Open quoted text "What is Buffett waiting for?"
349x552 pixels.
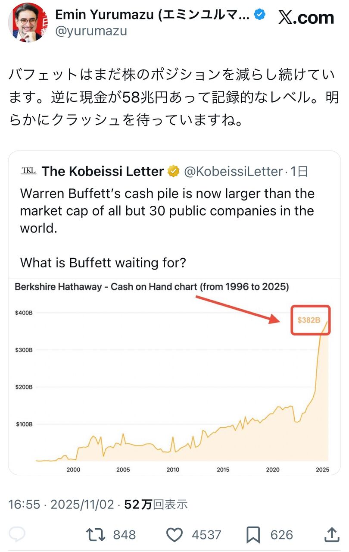(x=103, y=262)
